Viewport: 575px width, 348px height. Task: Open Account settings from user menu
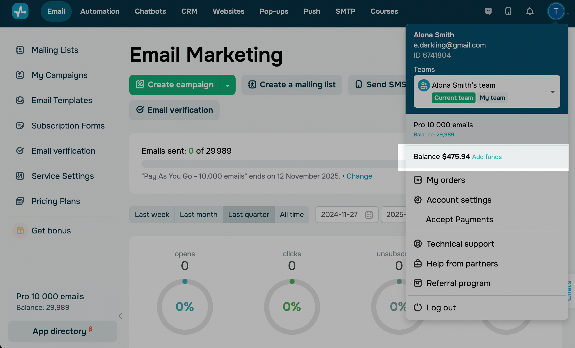tap(459, 200)
